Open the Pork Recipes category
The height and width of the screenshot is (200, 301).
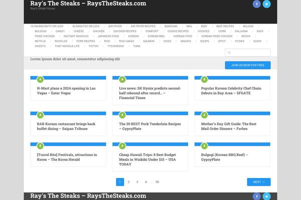point(86,41)
